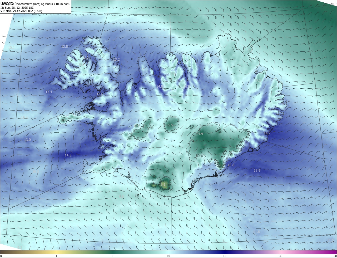Click the 11.6 value label on the map
The height and width of the screenshot is (258, 337).
256,232
